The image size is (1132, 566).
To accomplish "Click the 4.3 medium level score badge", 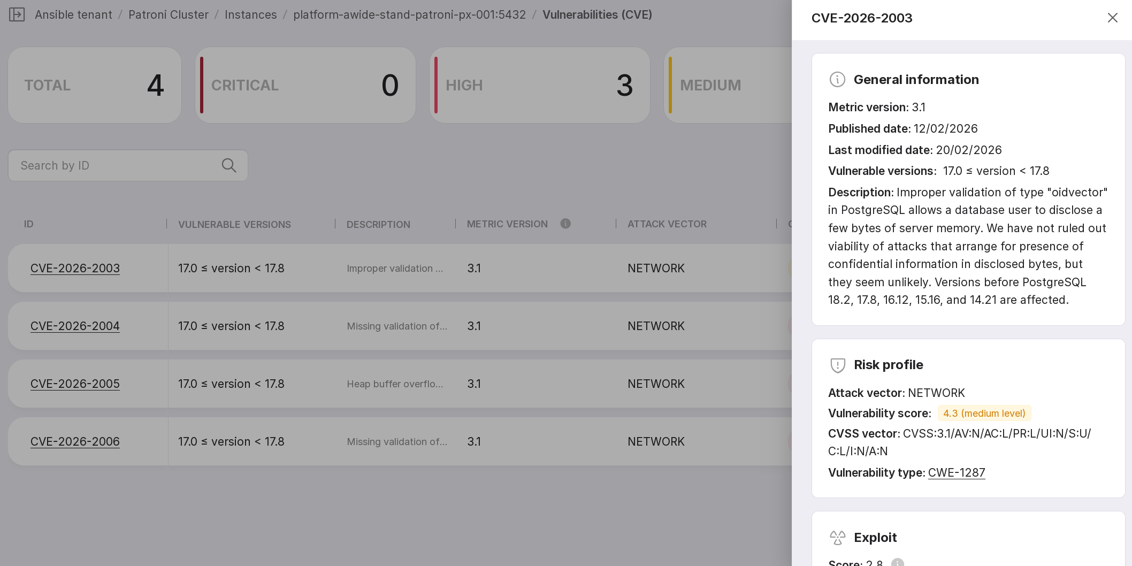I will tap(984, 414).
